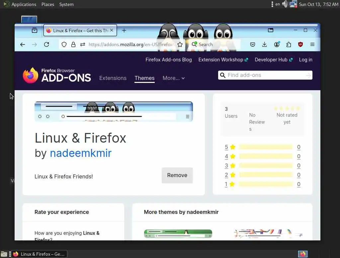This screenshot has height=258, width=340.
Task: Click the arrow submit in Find add-ons
Action: pyautogui.click(x=308, y=75)
